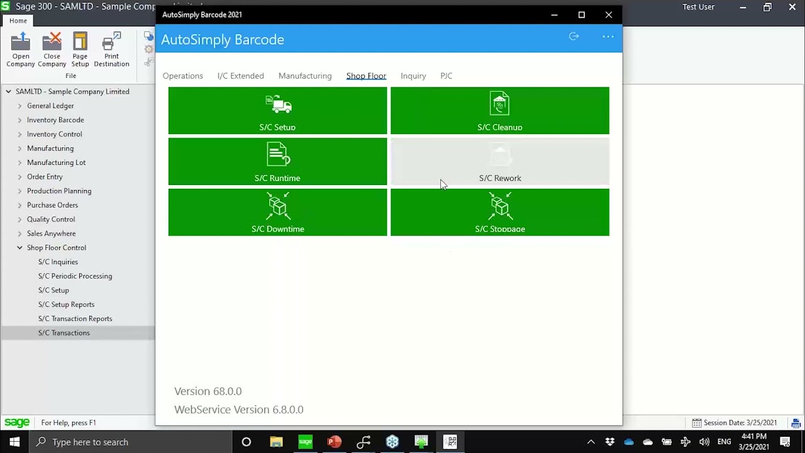Select S/C Inquiries in the tree
Viewport: 805px width, 453px height.
point(58,262)
